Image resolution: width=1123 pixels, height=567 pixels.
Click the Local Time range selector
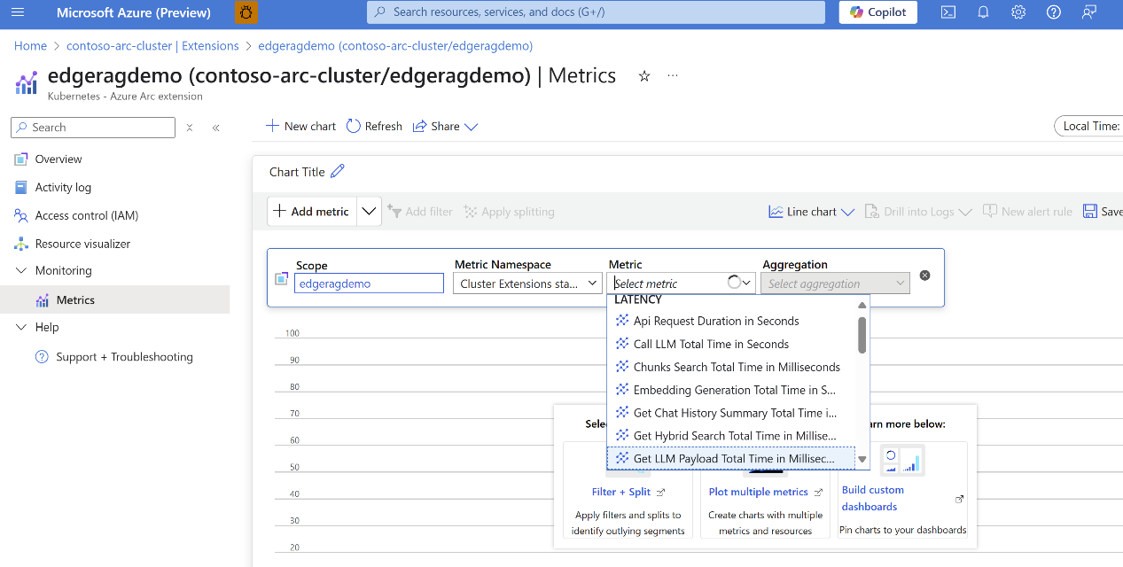[1088, 127]
